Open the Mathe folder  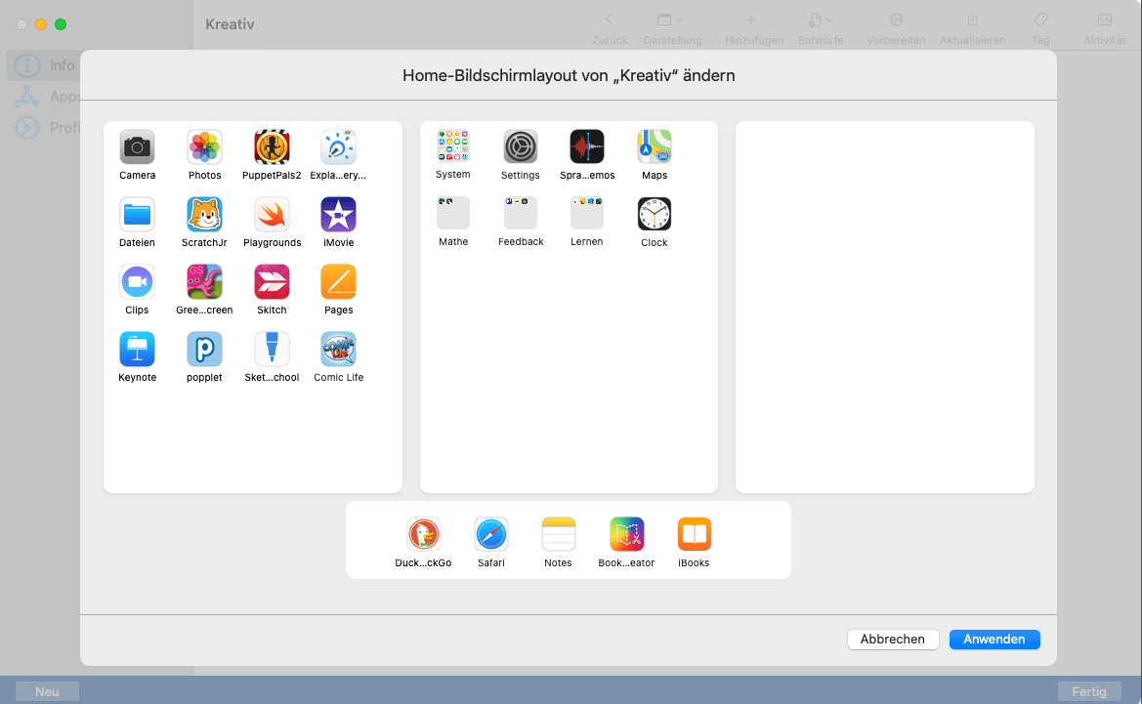click(452, 214)
